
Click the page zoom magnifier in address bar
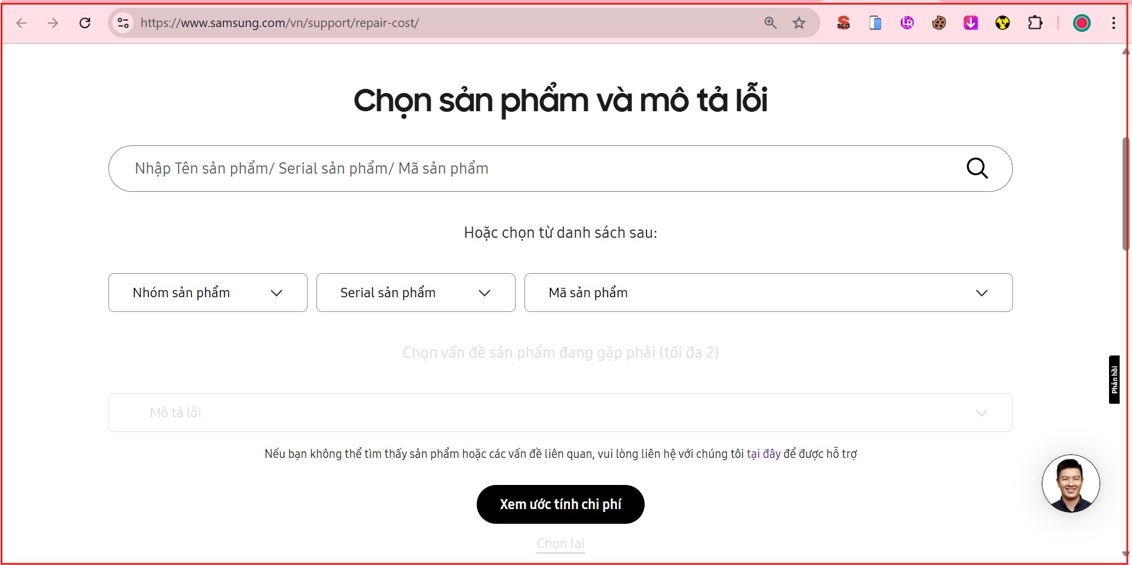pos(770,23)
